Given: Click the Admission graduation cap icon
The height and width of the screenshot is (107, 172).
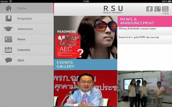Looking at the screenshot, I should (x=8, y=29).
